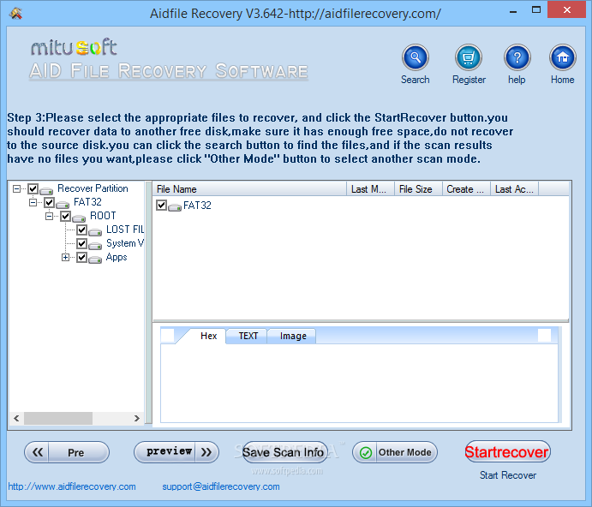592x507 pixels.
Task: Click the drive icon beside System V node
Action: point(95,246)
